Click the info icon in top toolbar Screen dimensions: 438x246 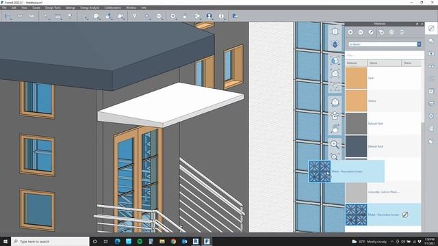(x=221, y=16)
